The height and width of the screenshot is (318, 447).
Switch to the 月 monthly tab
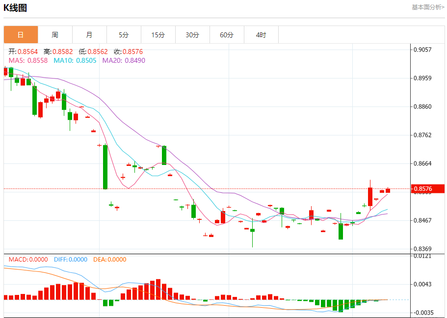(89, 35)
